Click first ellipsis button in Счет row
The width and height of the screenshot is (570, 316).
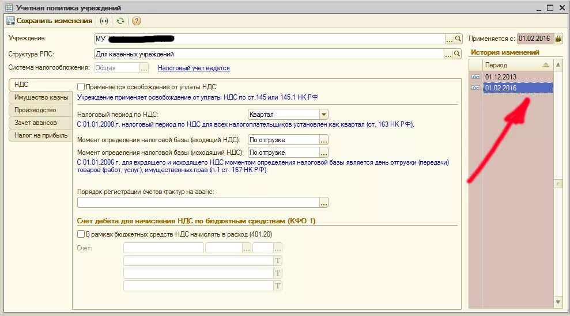(247, 248)
